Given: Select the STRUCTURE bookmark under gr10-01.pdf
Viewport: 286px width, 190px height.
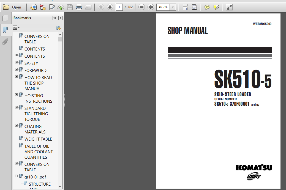Looking at the screenshot, I should tap(40, 184).
